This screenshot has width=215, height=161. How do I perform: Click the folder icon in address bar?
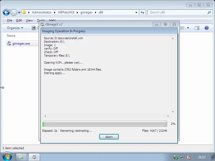[x=24, y=12]
